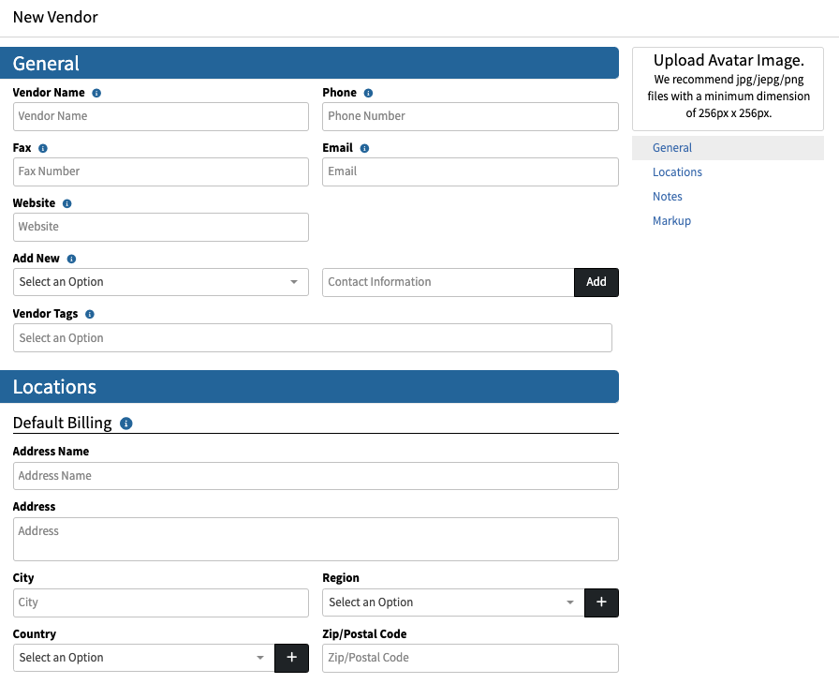Click the plus button beside Country
The width and height of the screenshot is (839, 684).
point(291,658)
